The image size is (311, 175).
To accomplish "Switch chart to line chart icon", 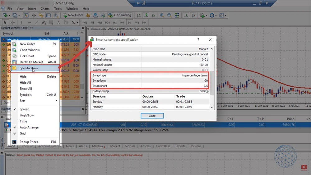I will tap(153, 15).
